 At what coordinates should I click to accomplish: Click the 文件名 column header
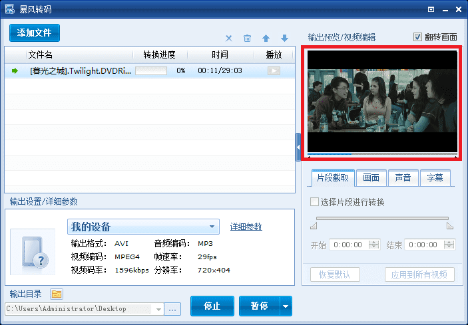[41, 54]
